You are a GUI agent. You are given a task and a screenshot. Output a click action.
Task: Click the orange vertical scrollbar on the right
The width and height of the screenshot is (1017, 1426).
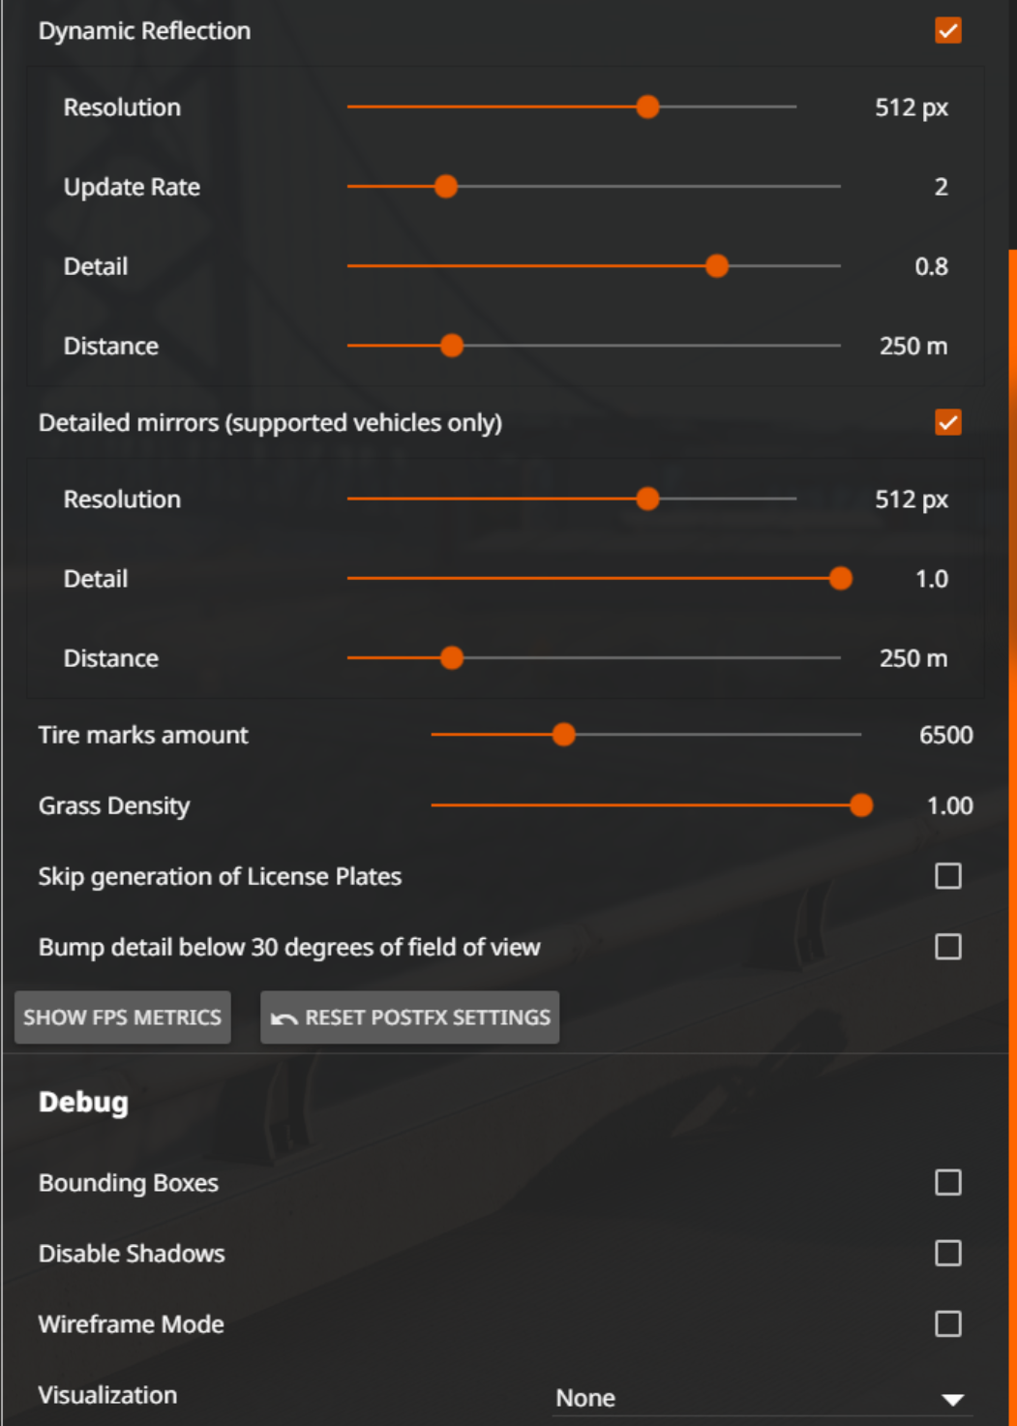(1012, 837)
